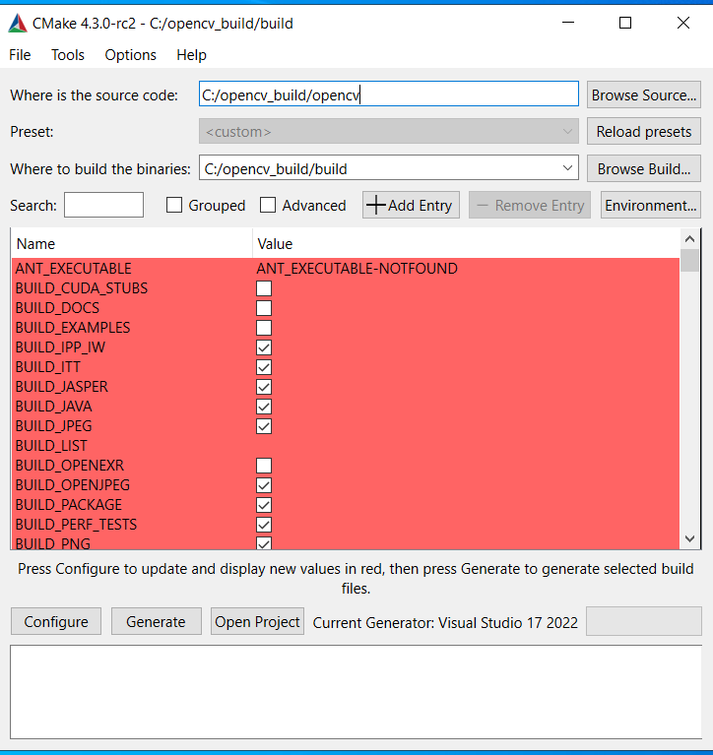Check the BUILD_EXAMPLES option
The image size is (713, 755).
[264, 328]
